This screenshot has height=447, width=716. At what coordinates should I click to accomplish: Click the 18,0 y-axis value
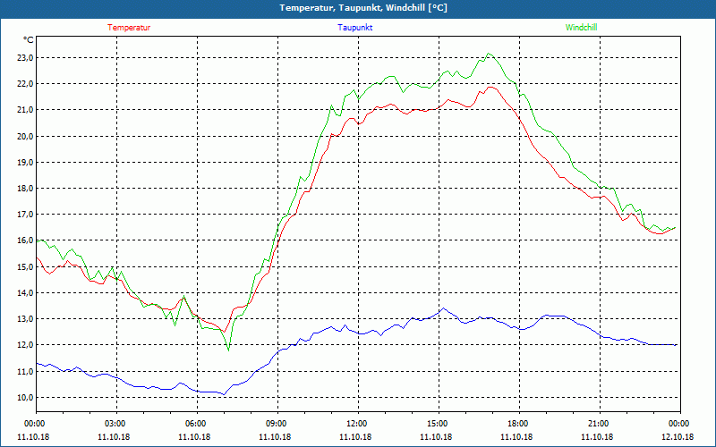26,189
